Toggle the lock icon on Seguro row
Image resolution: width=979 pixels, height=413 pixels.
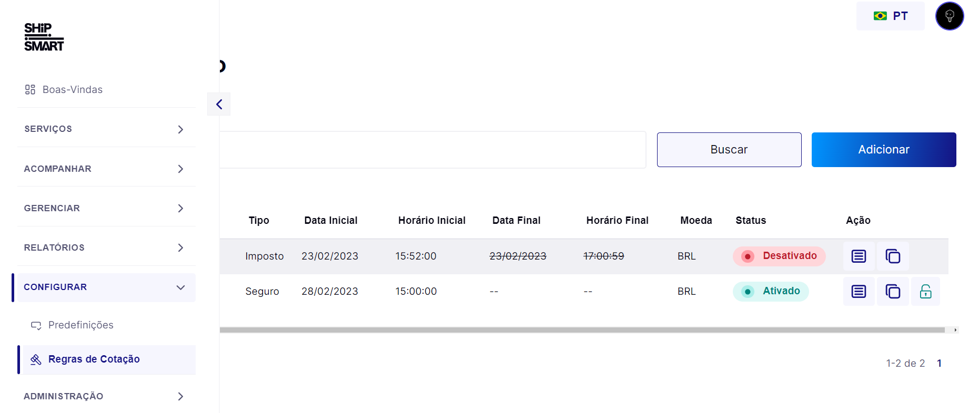point(925,292)
